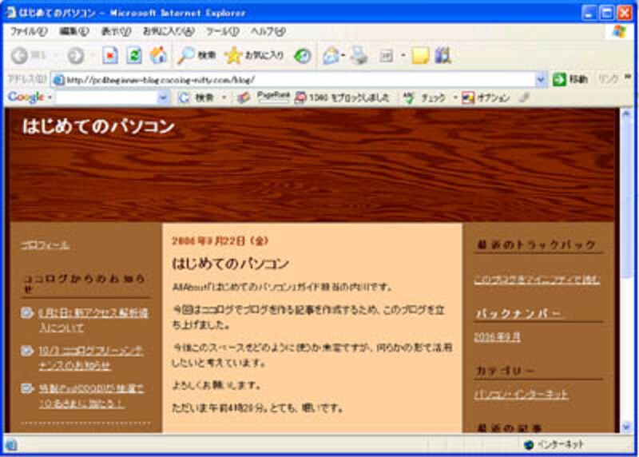This screenshot has height=457, width=639.
Task: Open the パソコン・インターネット category link
Action: (x=521, y=394)
